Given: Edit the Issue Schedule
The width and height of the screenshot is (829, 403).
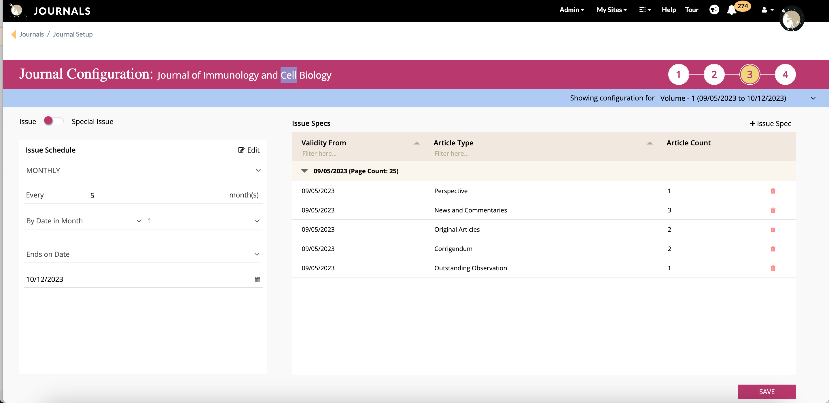Looking at the screenshot, I should [249, 150].
